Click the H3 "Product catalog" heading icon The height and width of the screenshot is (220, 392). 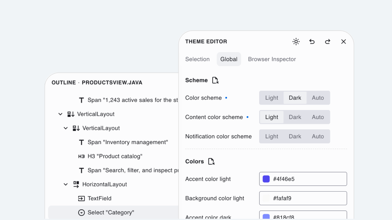click(81, 156)
